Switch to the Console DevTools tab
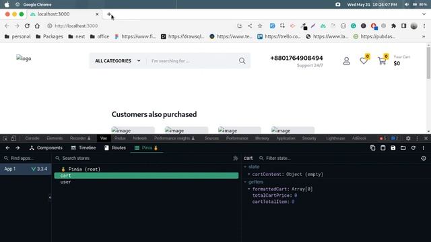This screenshot has width=431, height=242. [32, 138]
